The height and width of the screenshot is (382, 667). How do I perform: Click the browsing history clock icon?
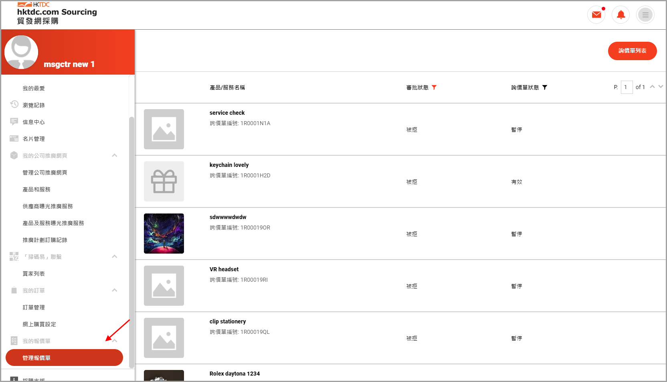14,104
